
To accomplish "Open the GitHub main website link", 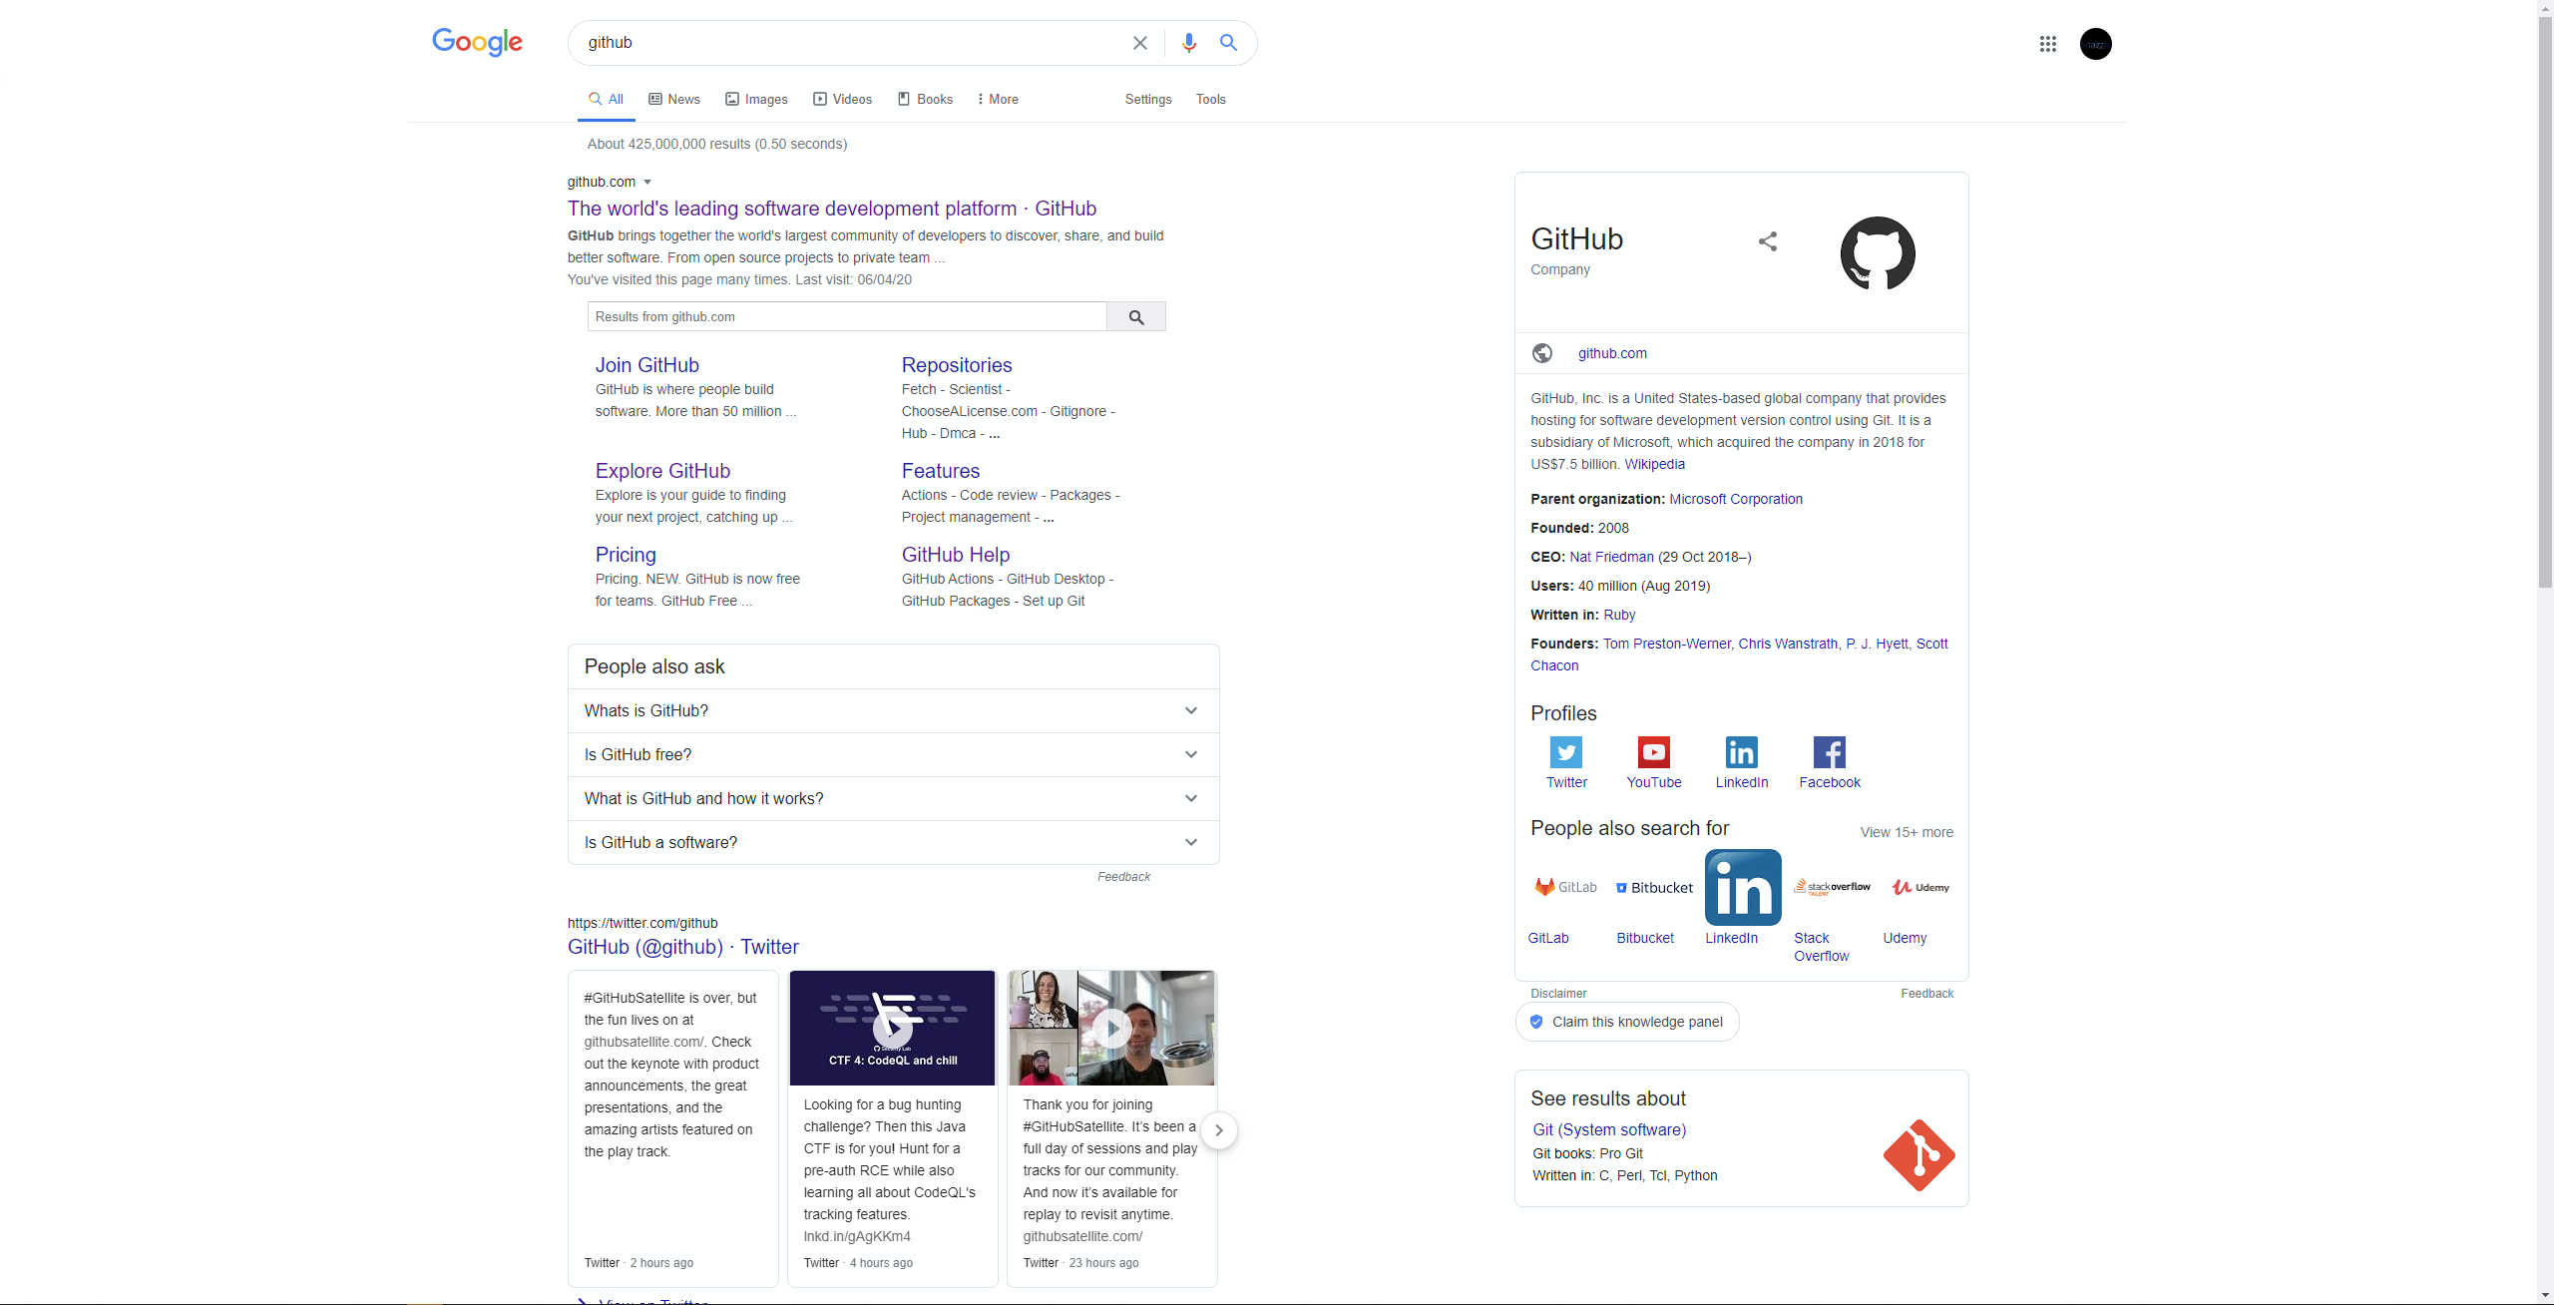I will point(830,209).
